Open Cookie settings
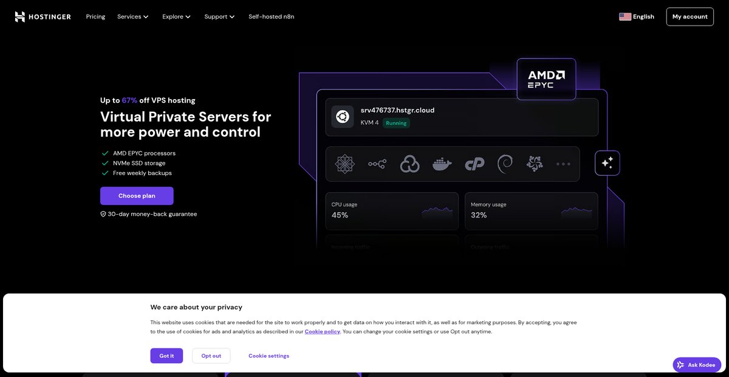729x377 pixels. [x=269, y=356]
